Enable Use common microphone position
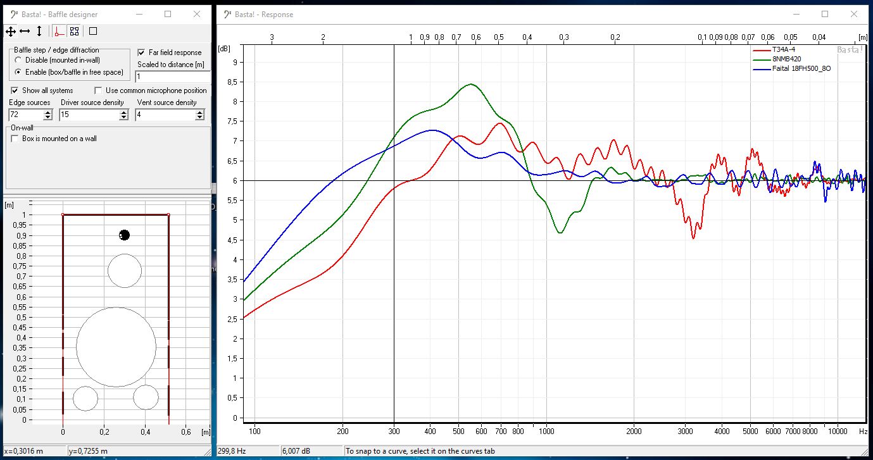This screenshot has height=460, width=873. pos(98,90)
